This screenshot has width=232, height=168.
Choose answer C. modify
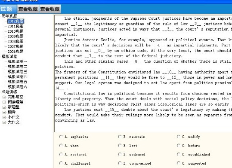179,137
